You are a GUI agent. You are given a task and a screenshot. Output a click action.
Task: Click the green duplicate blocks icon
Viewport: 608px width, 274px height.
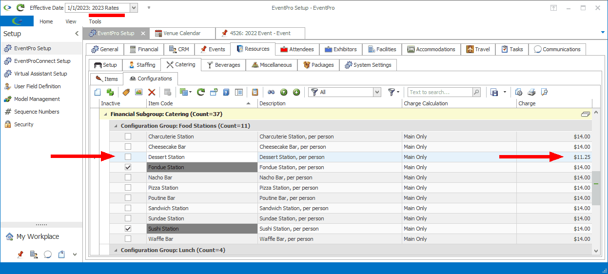110,92
